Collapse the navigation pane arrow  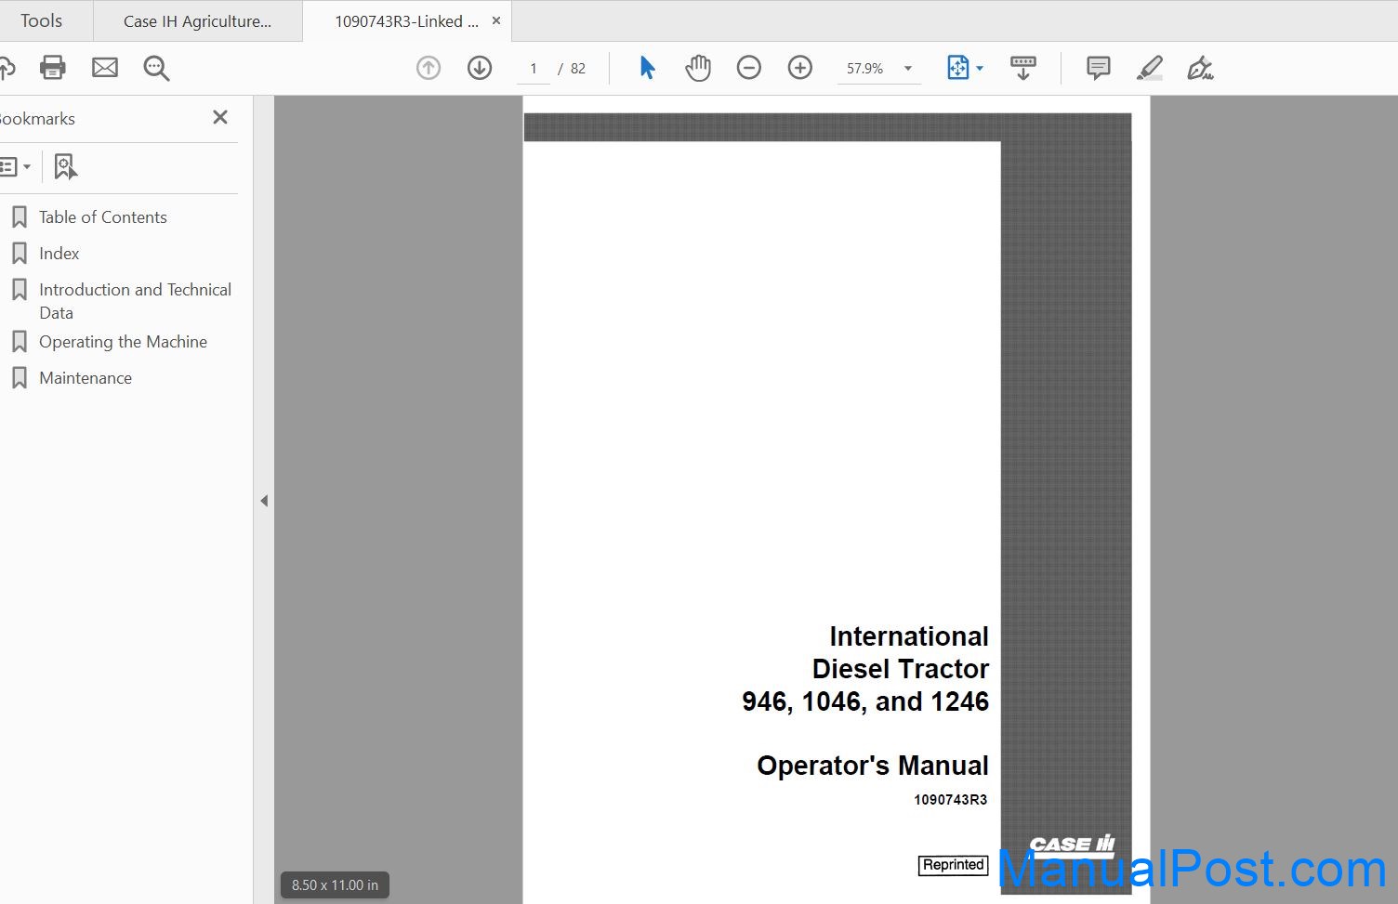coord(264,501)
